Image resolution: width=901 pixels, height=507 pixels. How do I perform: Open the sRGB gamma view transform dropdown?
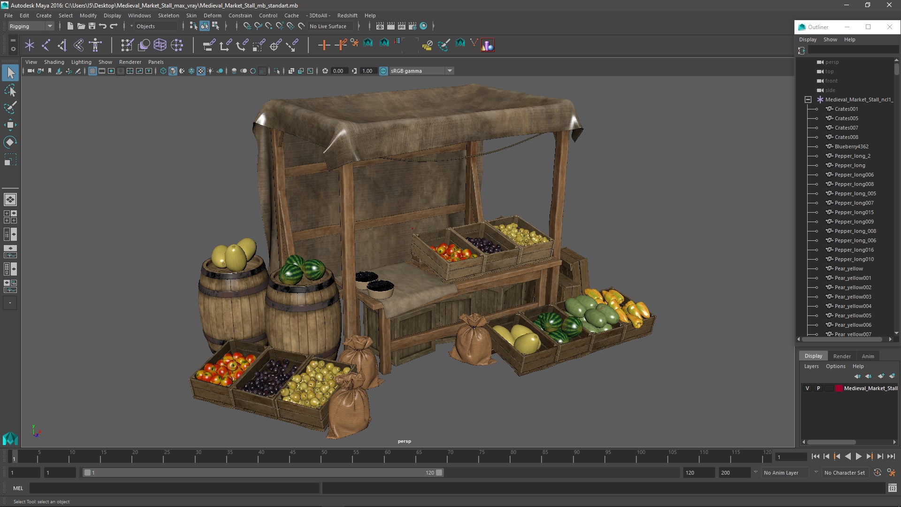click(421, 71)
